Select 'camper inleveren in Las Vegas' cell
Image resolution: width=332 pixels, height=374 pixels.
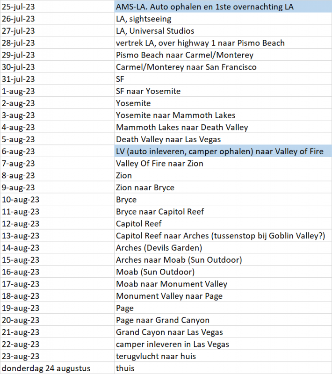[x=173, y=344]
